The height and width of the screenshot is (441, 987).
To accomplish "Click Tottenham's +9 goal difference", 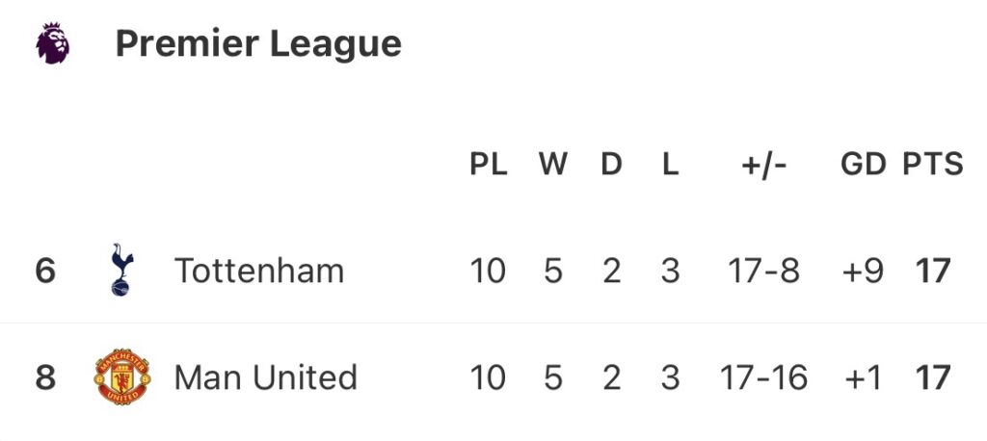I will (862, 272).
